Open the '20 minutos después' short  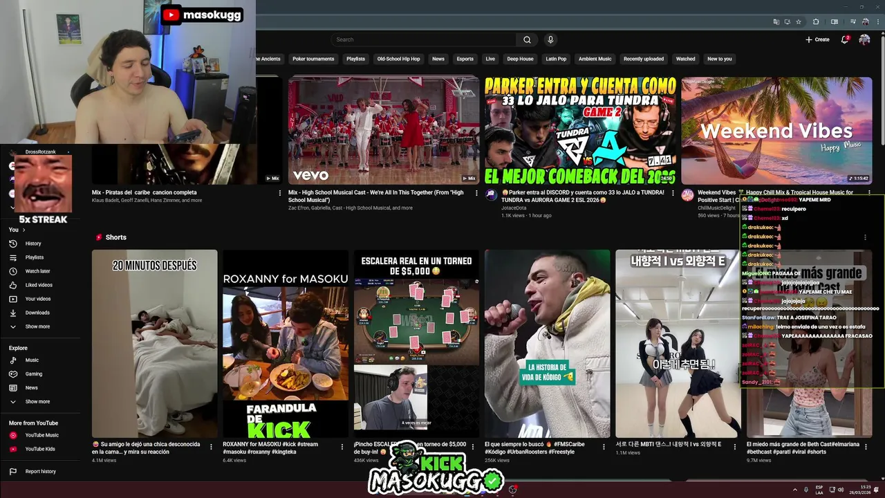click(154, 343)
